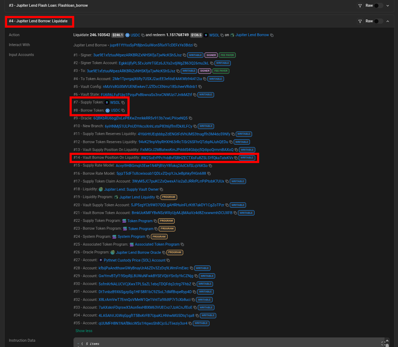
Task: Copy the USDC token address in Action row
Action: (x=143, y=35)
